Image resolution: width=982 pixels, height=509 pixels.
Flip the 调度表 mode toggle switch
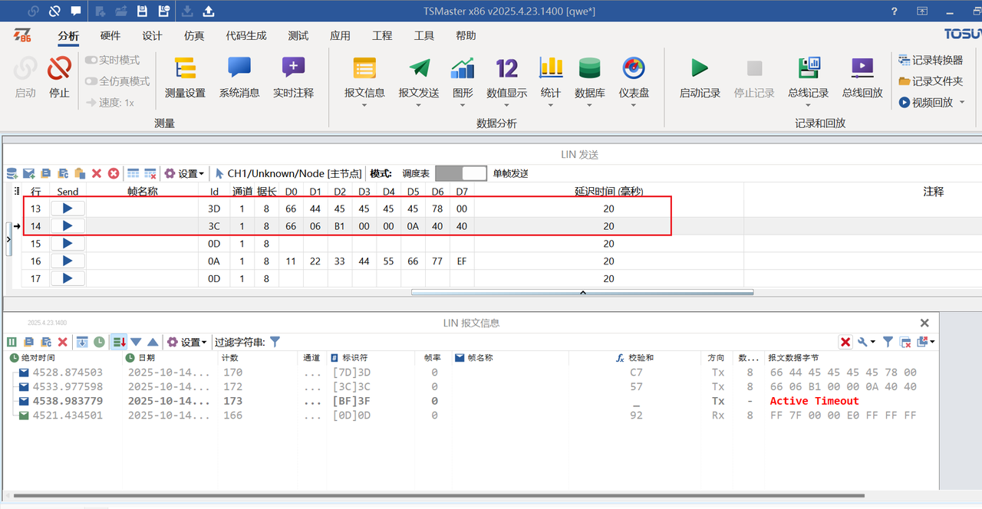tap(461, 172)
